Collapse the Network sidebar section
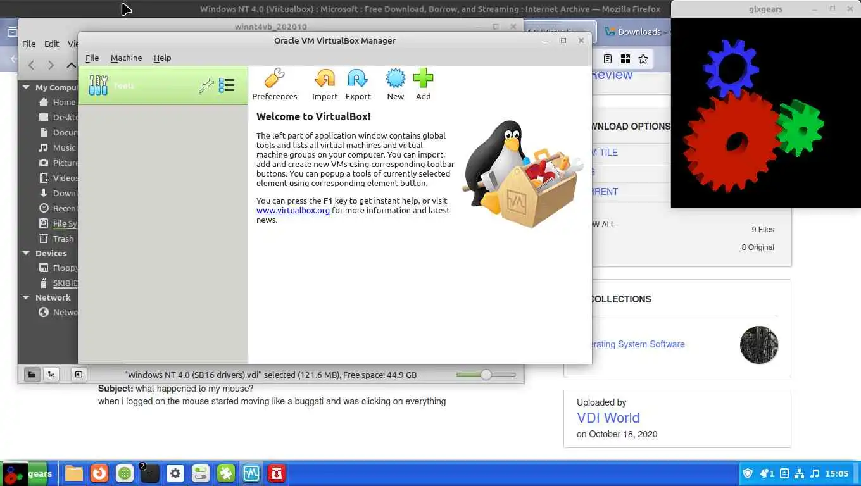This screenshot has width=861, height=486. click(26, 297)
